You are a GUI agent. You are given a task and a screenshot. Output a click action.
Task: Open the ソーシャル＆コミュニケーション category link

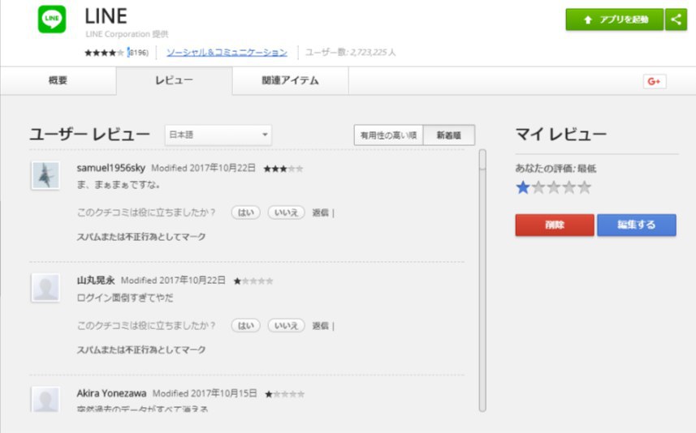coord(227,52)
